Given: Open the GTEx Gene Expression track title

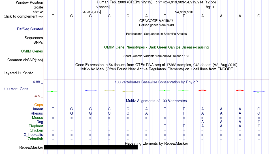Looking at the screenshot, I should click(x=156, y=65).
